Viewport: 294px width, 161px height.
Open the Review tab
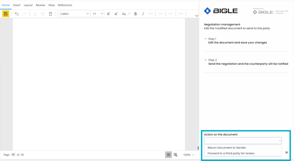pos(40,5)
